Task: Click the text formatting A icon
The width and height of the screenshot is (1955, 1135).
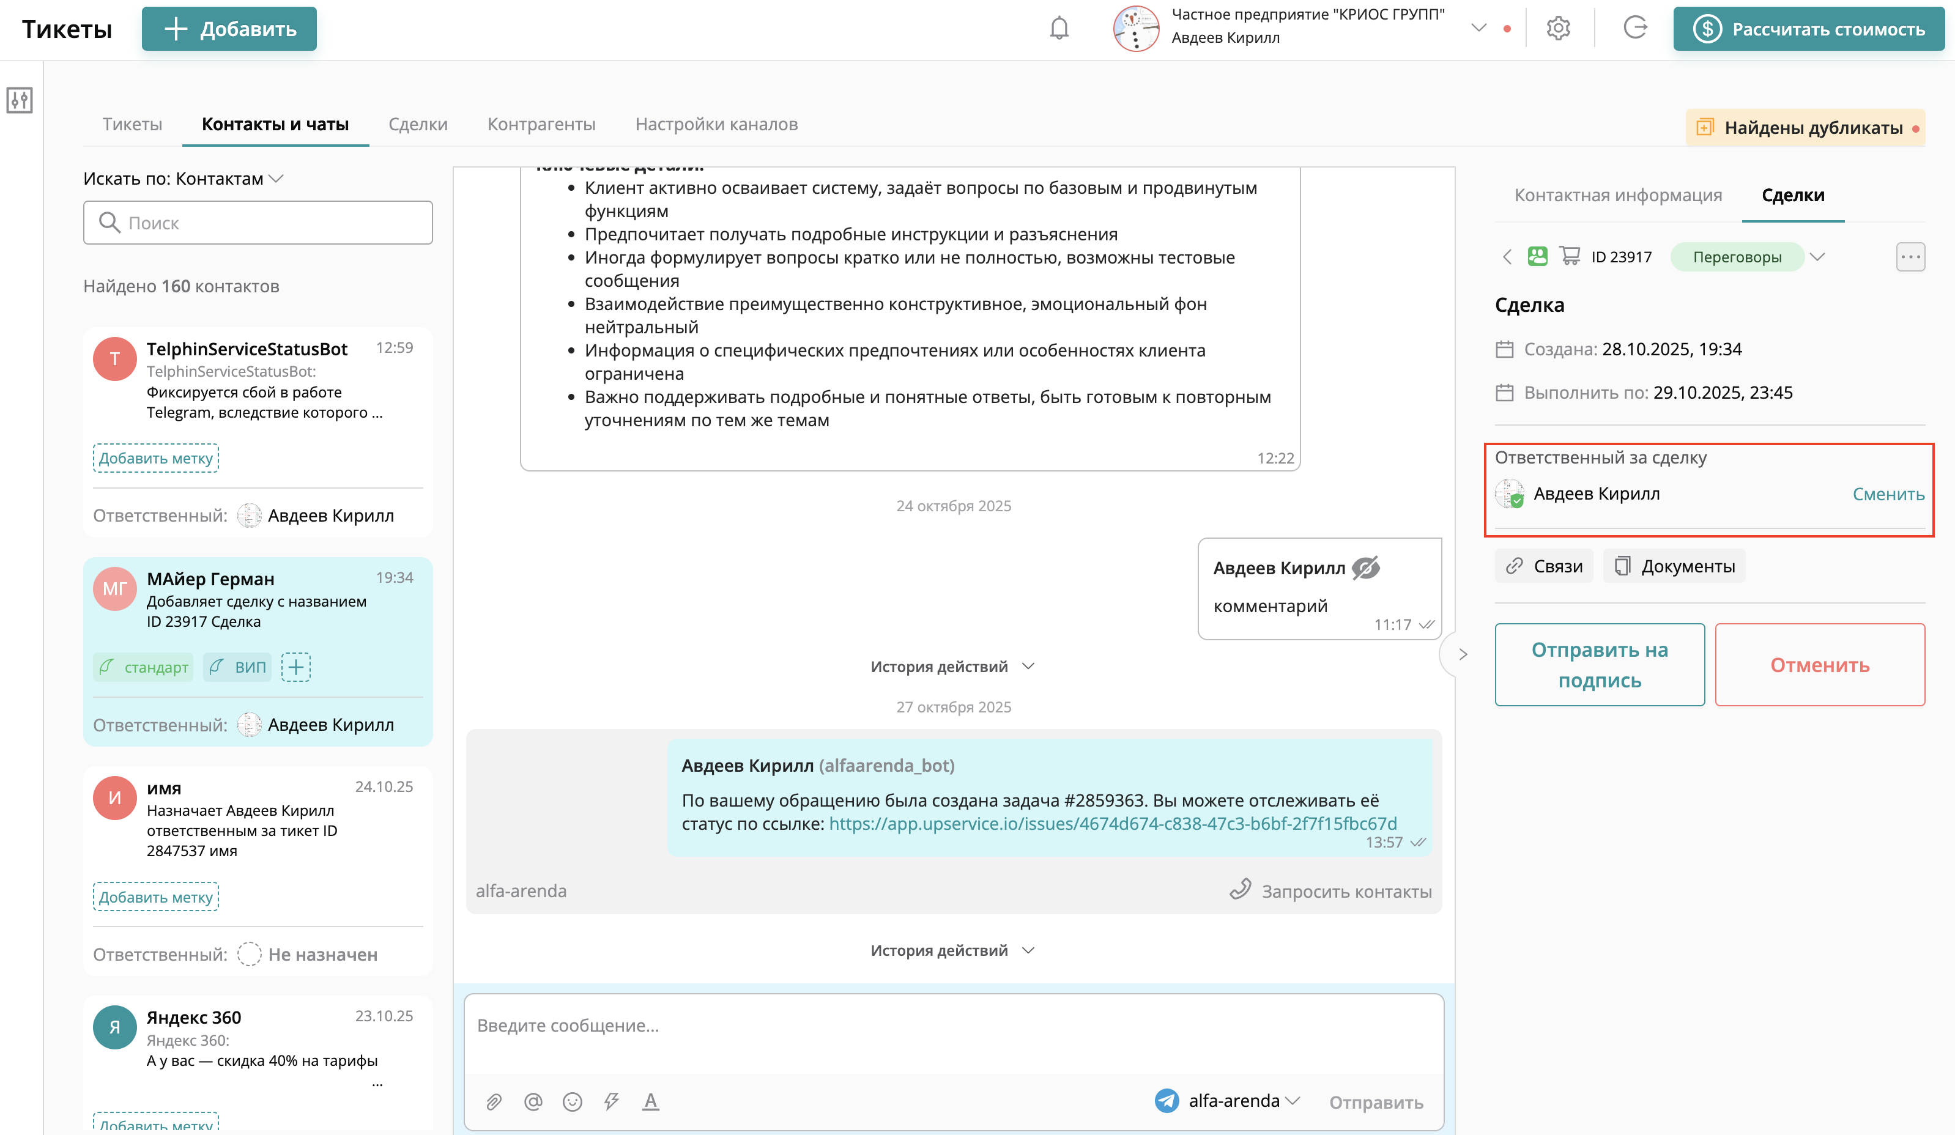Action: [x=650, y=1101]
